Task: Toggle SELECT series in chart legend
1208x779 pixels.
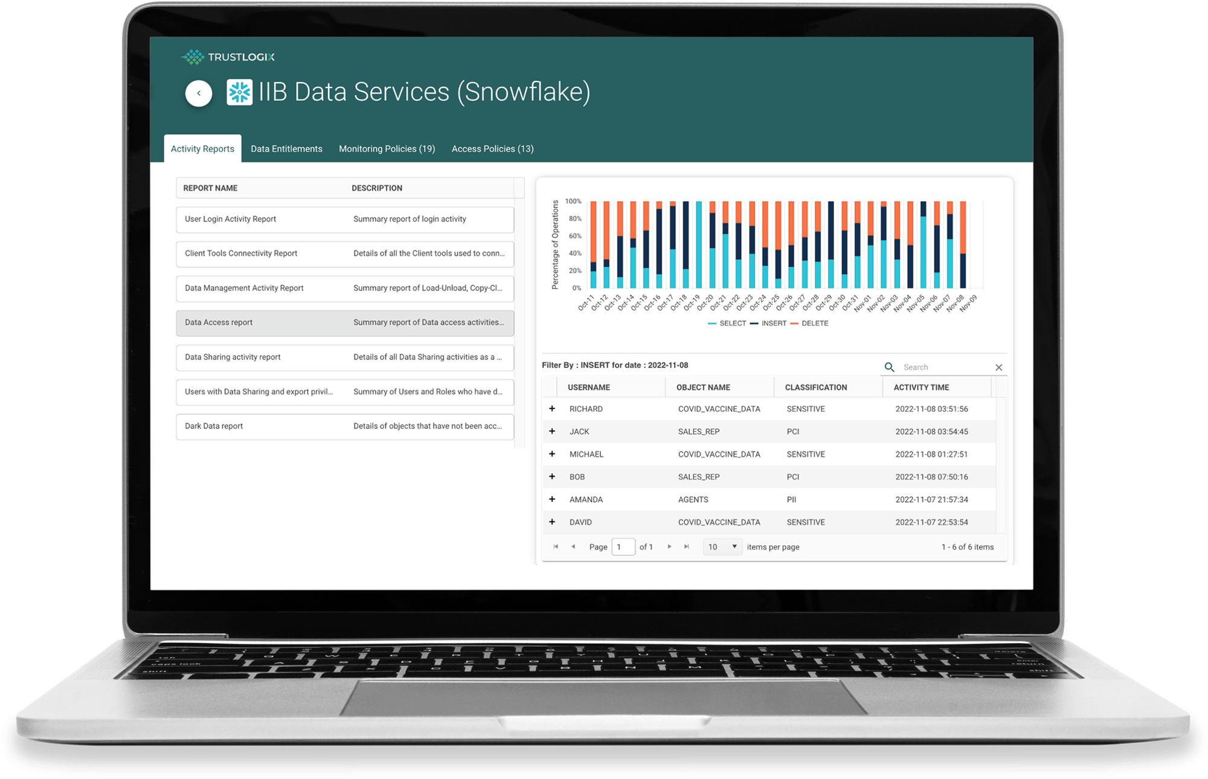Action: [x=727, y=323]
